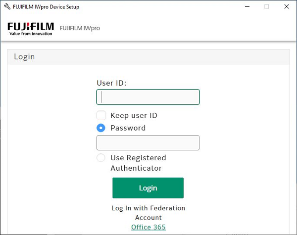Click into the Password input box
Image resolution: width=297 pixels, height=235 pixels.
148,143
